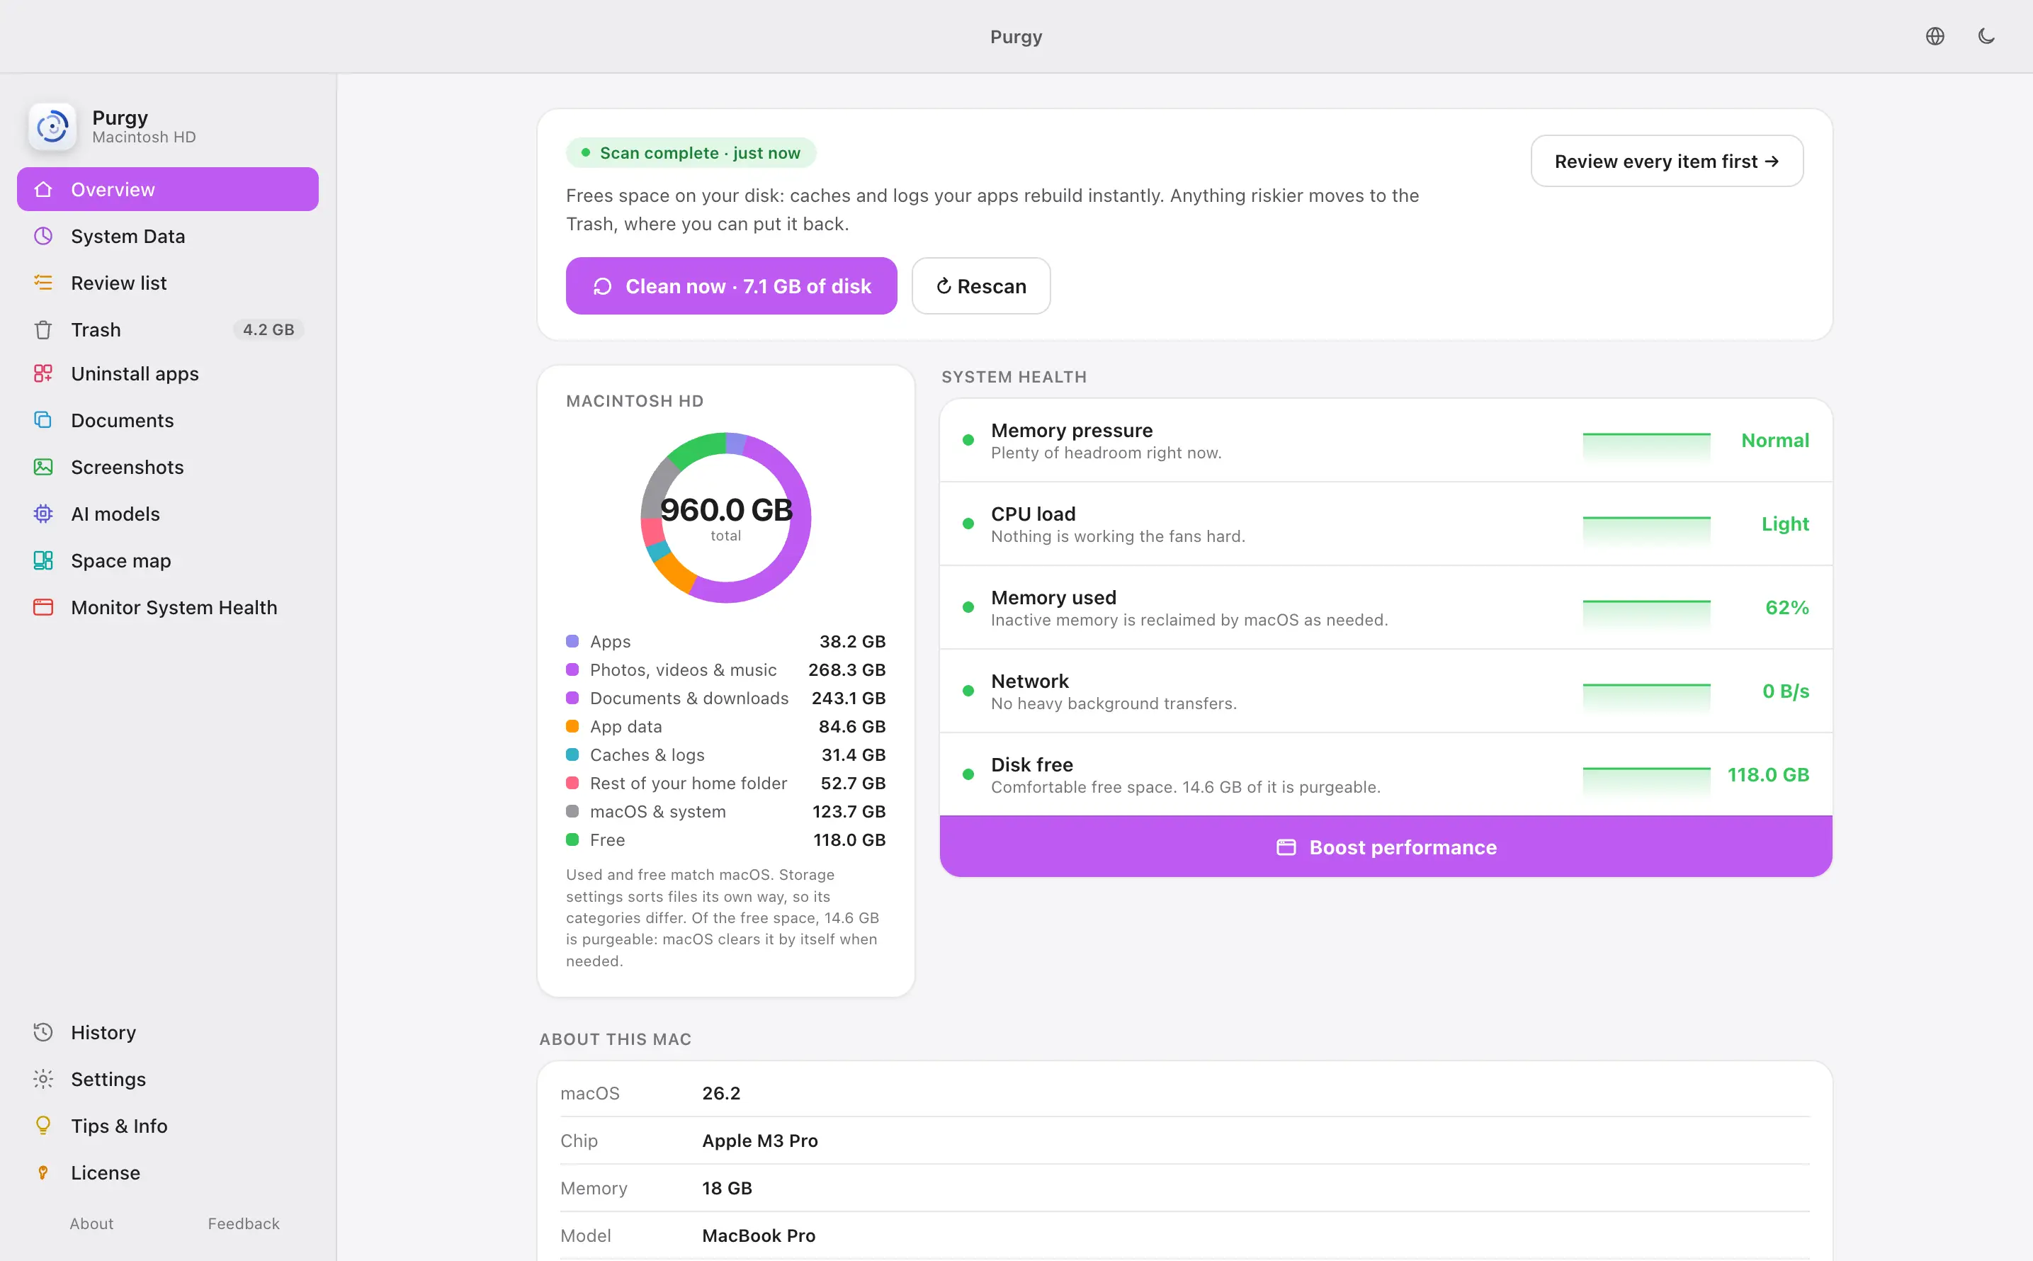The image size is (2033, 1261).
Task: Click the 4.2 GB Trash badge
Action: coord(268,329)
